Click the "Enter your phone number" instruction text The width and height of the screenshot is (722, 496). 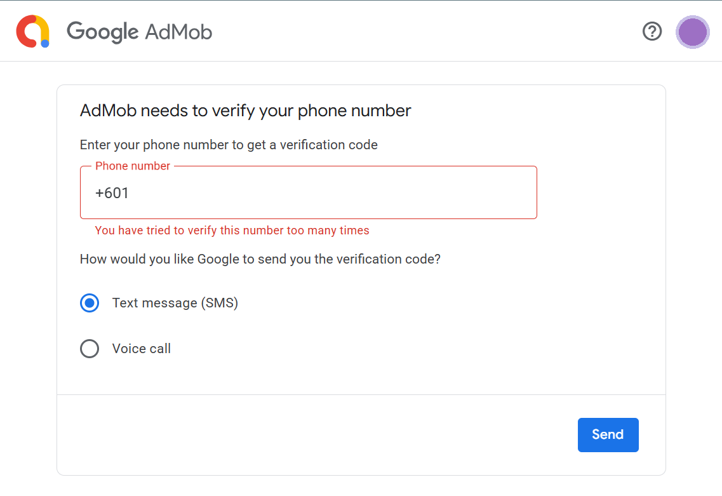tap(229, 145)
